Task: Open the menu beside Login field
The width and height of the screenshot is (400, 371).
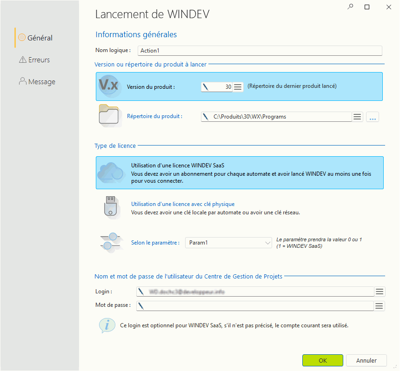Action: click(x=380, y=291)
